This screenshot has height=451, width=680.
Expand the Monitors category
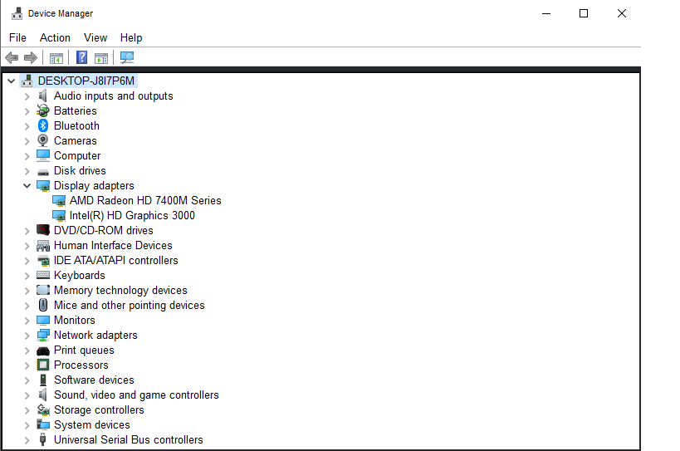pos(27,321)
